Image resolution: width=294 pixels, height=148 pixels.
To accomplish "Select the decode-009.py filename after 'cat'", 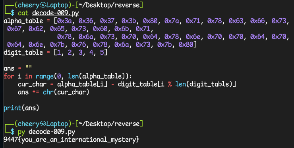I will pos(56,13).
